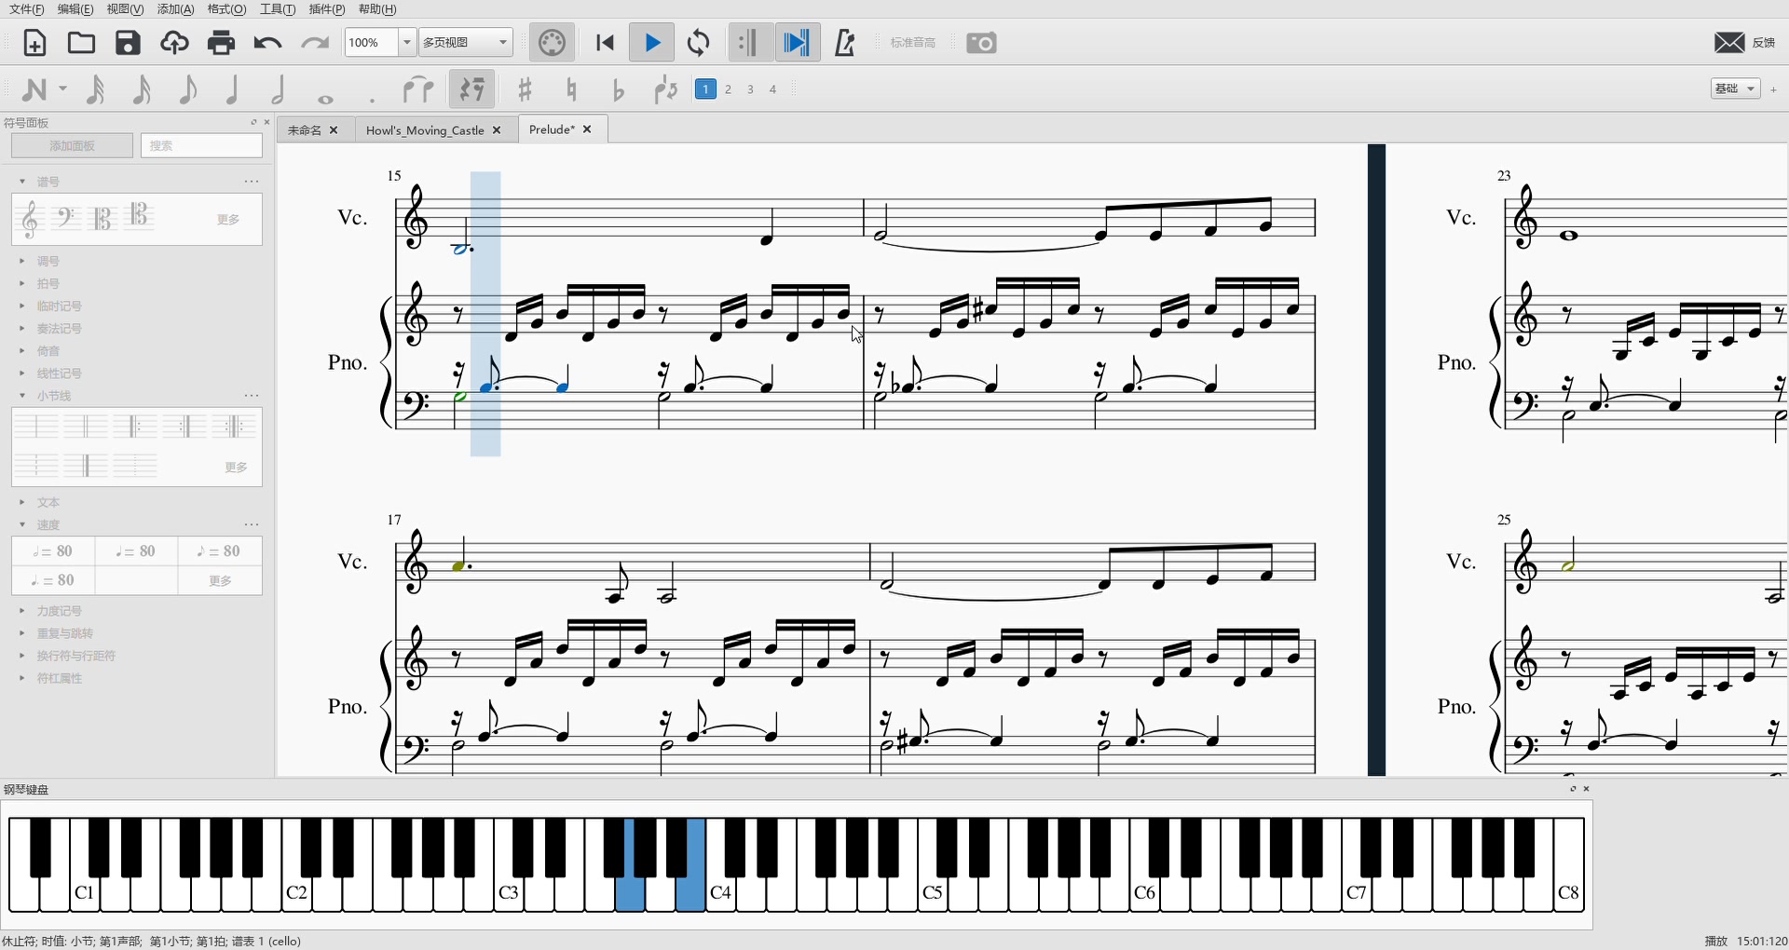Viewport: 1789px width, 950px height.
Task: Toggle tie between notes
Action: pos(418,89)
